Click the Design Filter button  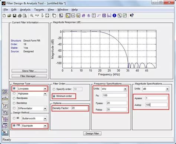[92, 134]
